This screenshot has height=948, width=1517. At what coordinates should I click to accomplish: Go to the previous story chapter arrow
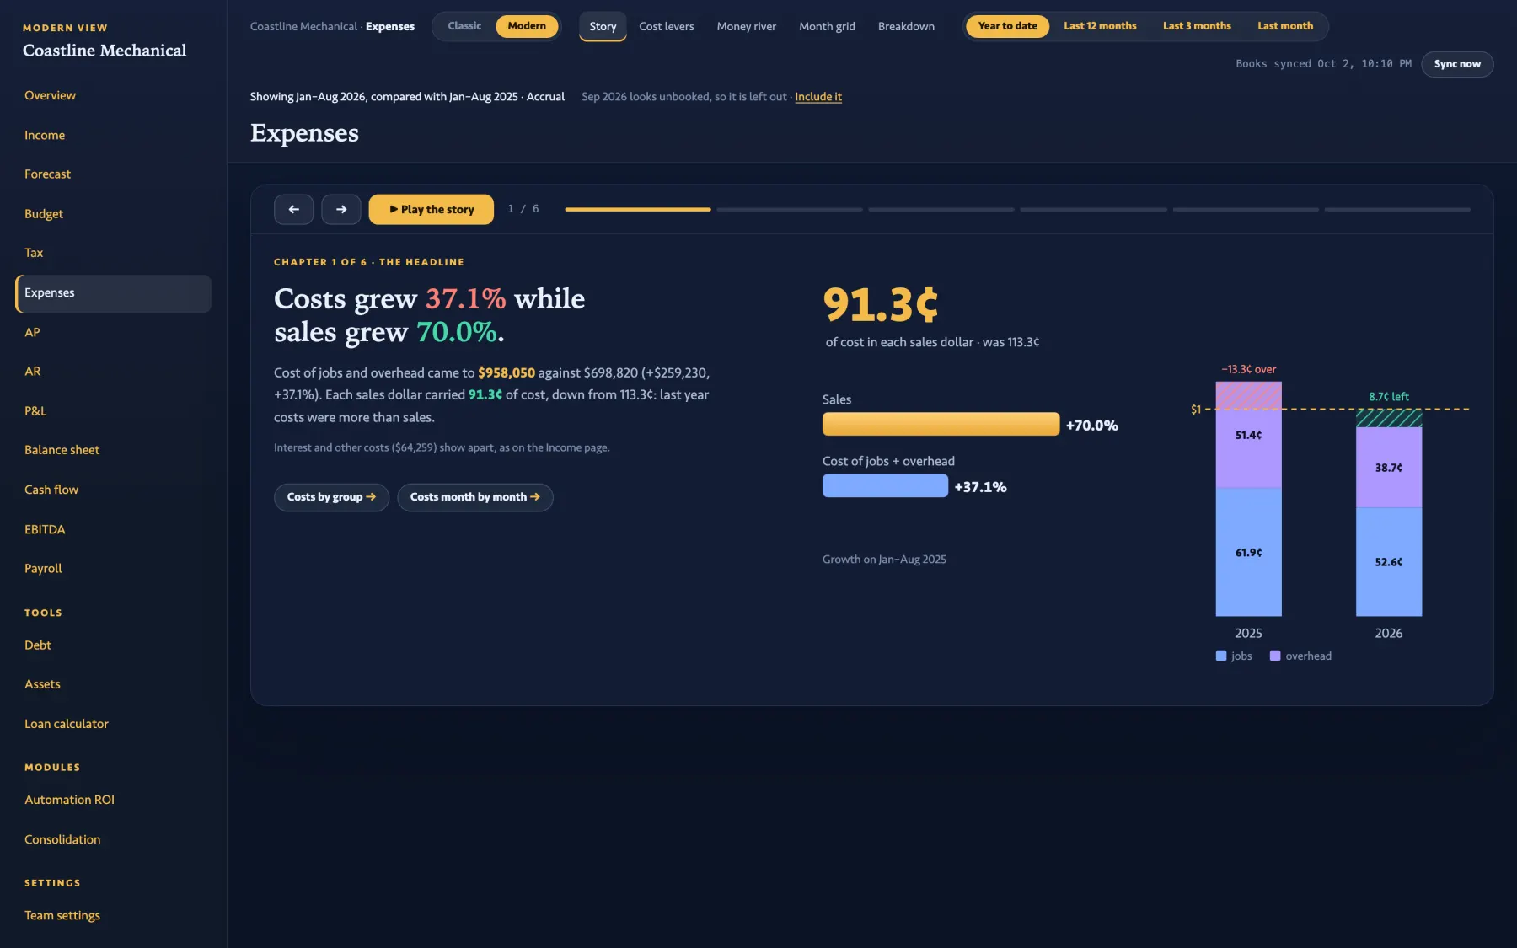[x=293, y=209]
